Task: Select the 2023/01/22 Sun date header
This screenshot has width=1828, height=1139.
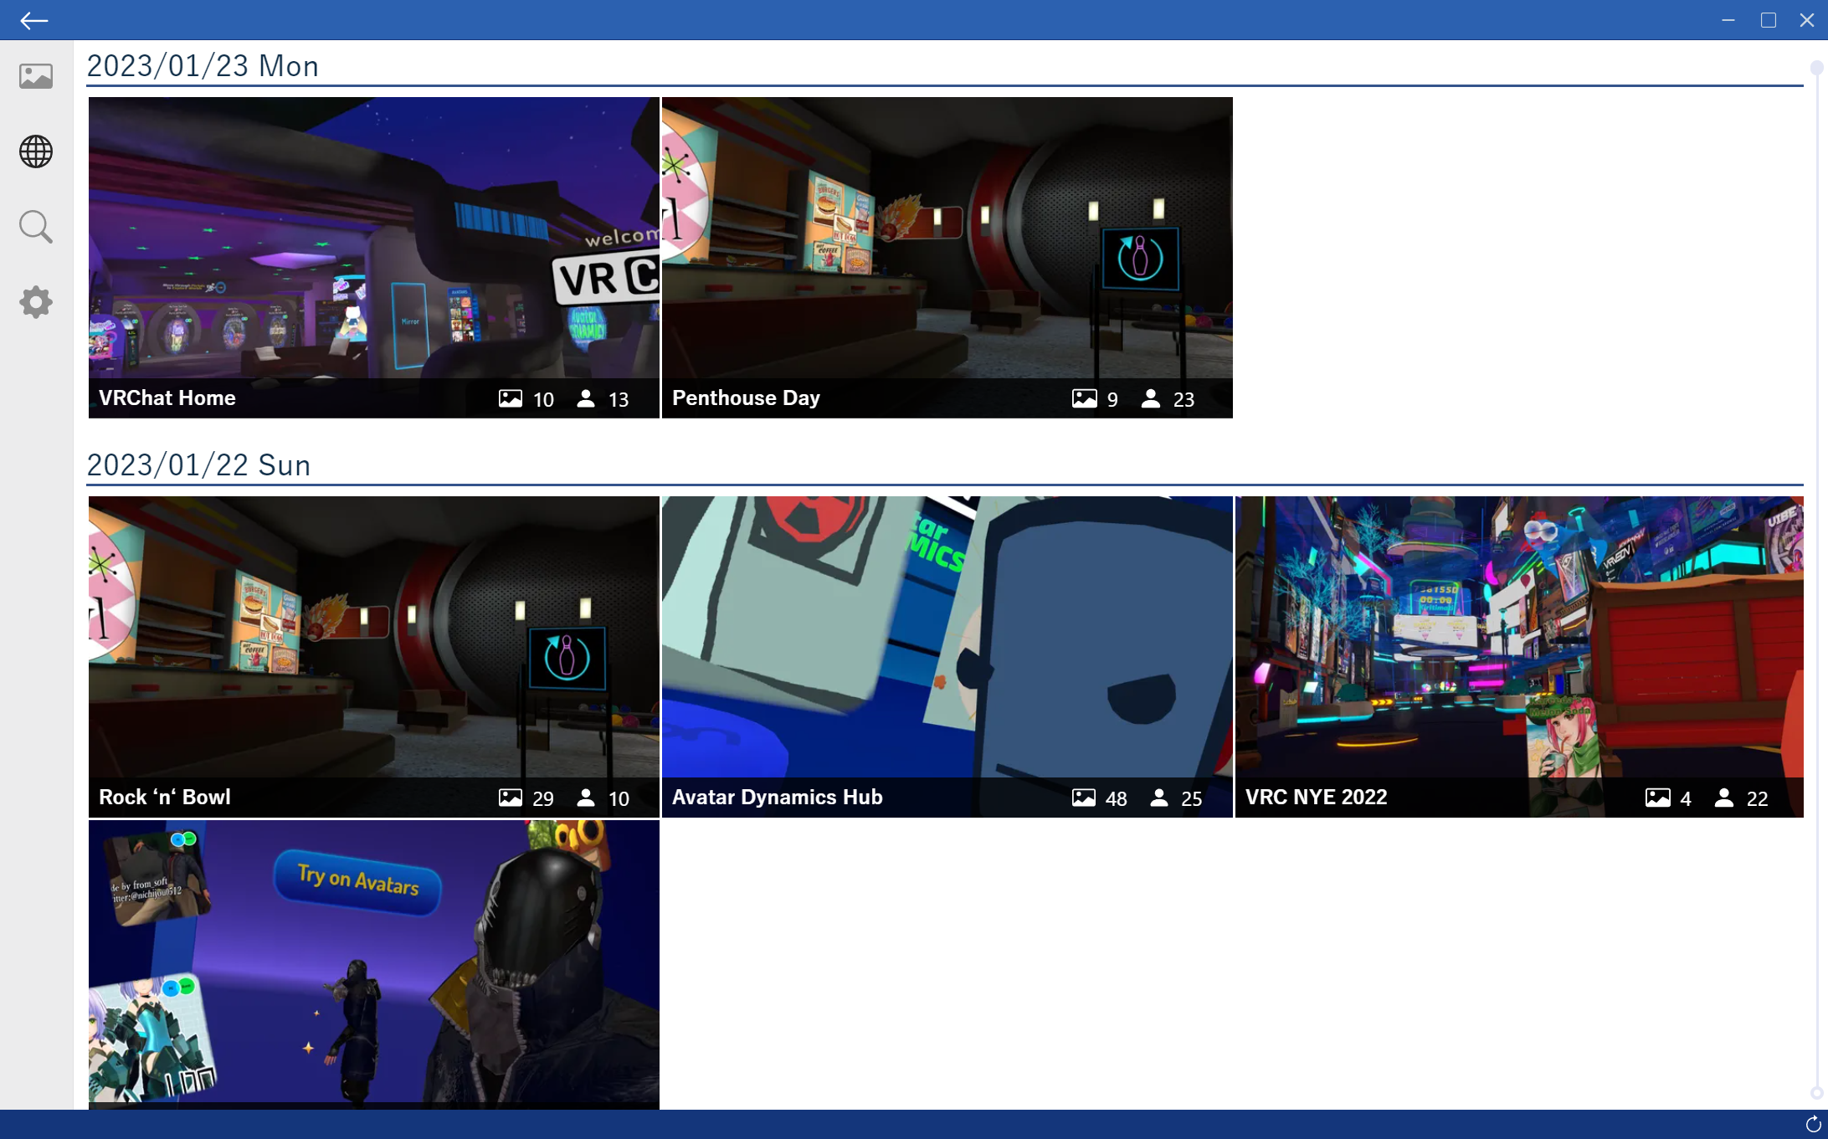Action: tap(199, 465)
